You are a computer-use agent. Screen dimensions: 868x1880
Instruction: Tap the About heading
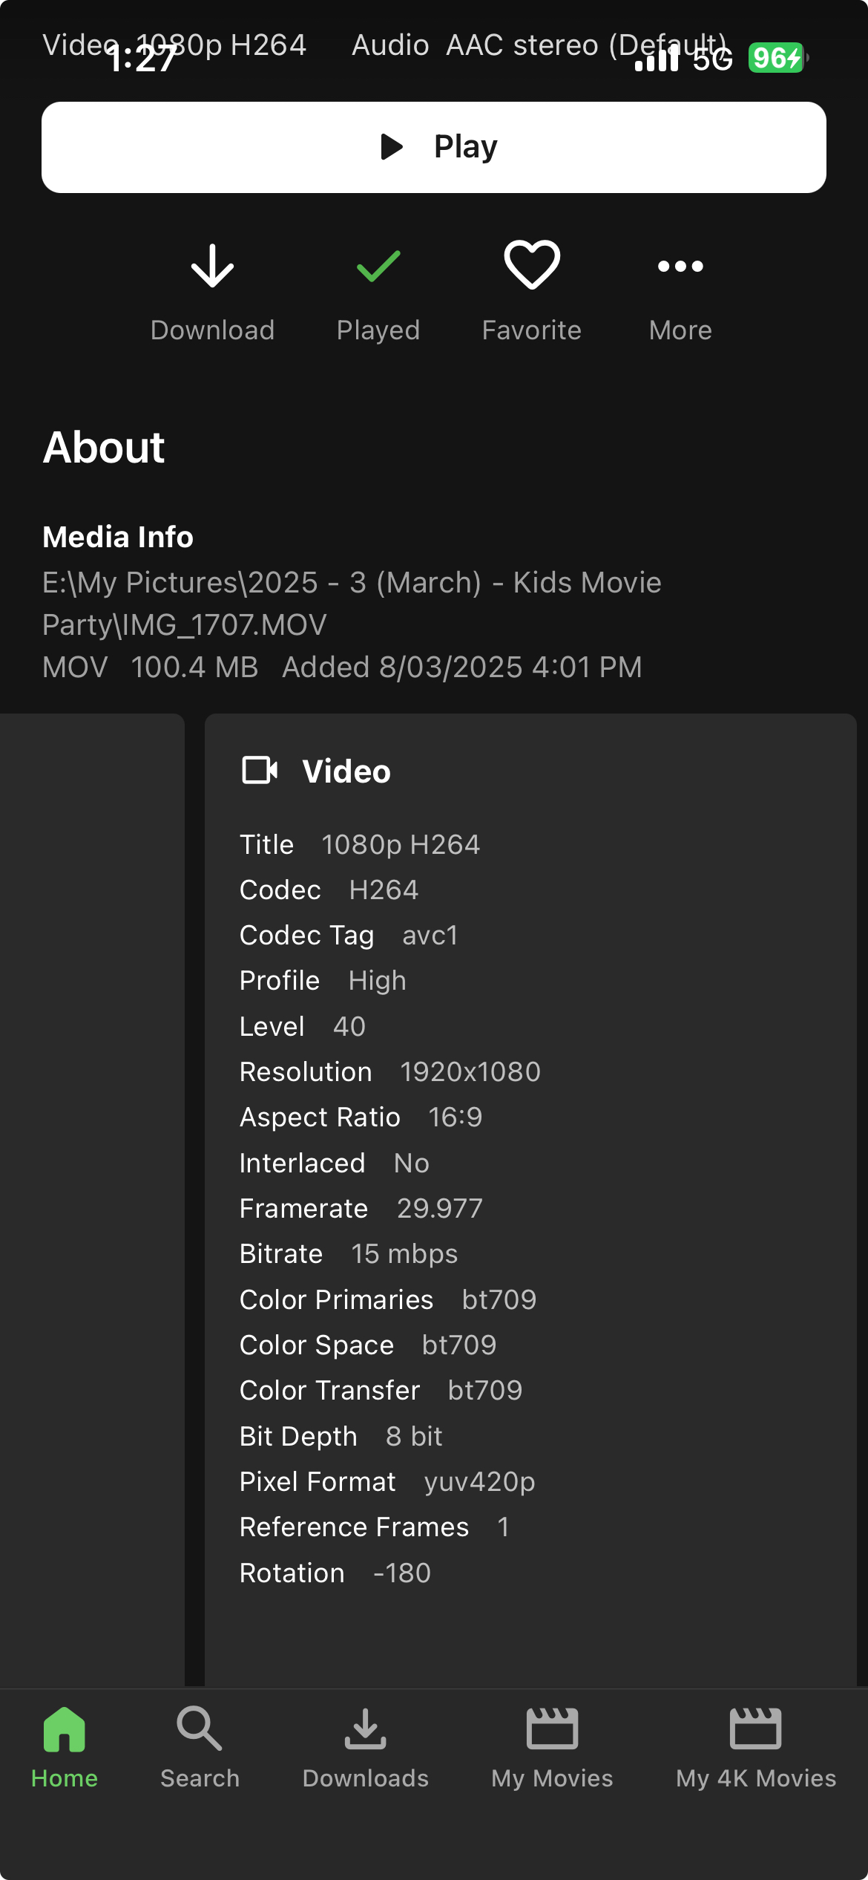[104, 448]
